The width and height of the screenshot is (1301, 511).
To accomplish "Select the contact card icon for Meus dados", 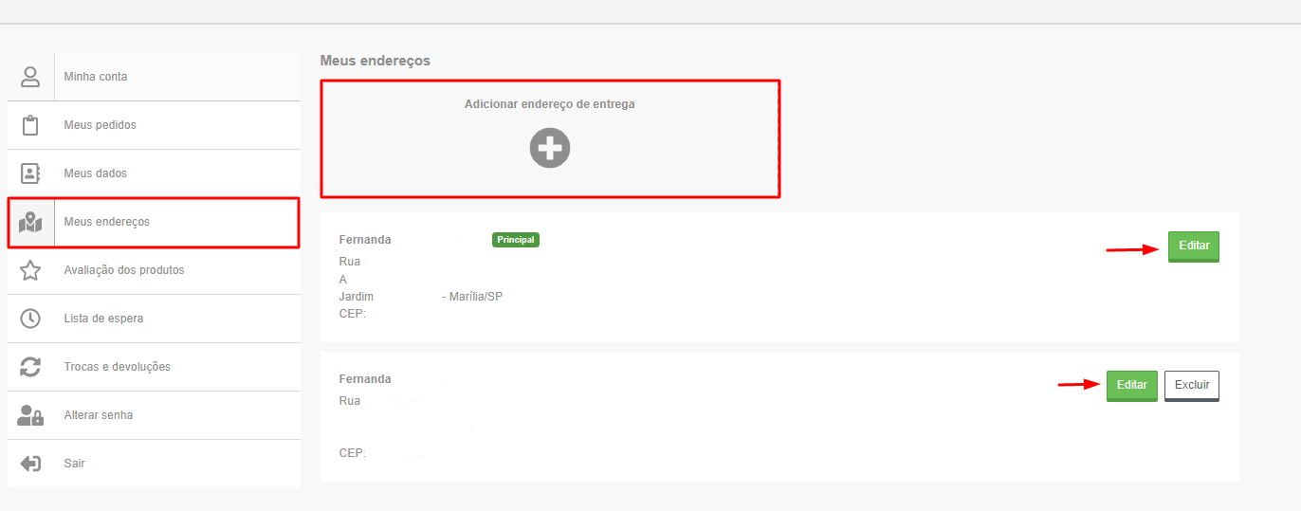I will point(30,173).
